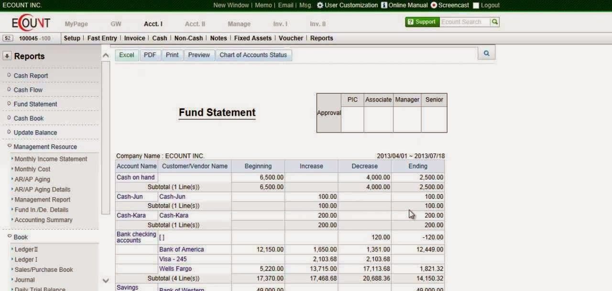Switch to the Acct. I menu
The image size is (612, 291).
153,23
